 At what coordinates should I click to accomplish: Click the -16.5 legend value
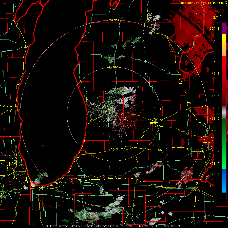[x=215, y=119]
